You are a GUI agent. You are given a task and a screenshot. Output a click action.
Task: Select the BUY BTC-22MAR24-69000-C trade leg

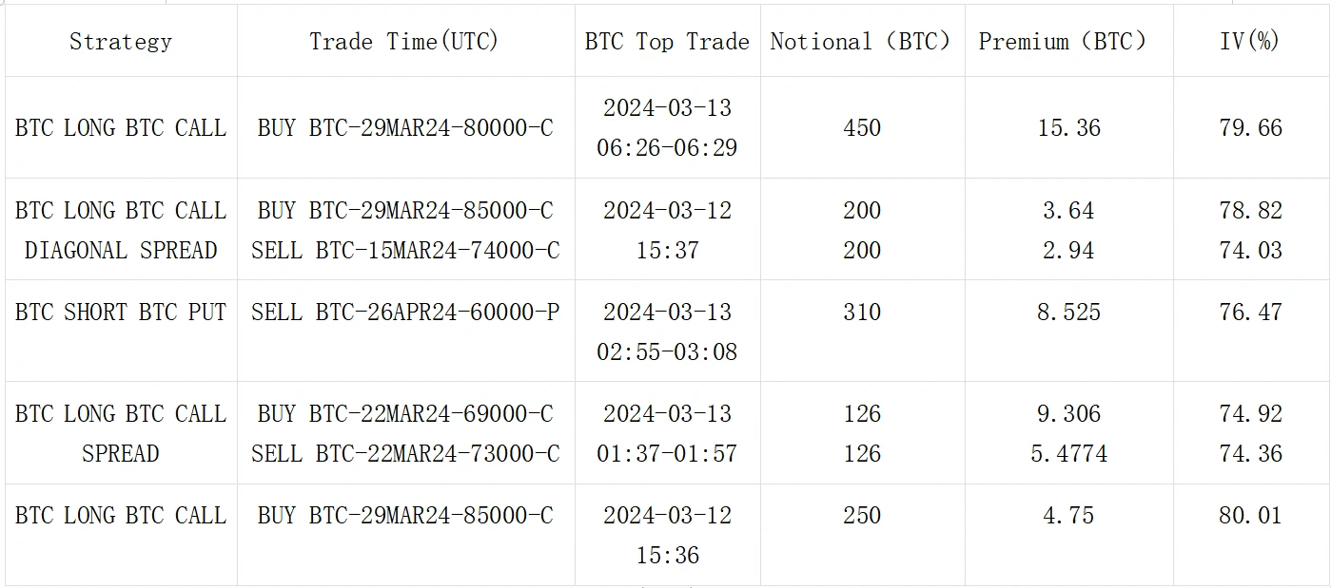click(404, 414)
